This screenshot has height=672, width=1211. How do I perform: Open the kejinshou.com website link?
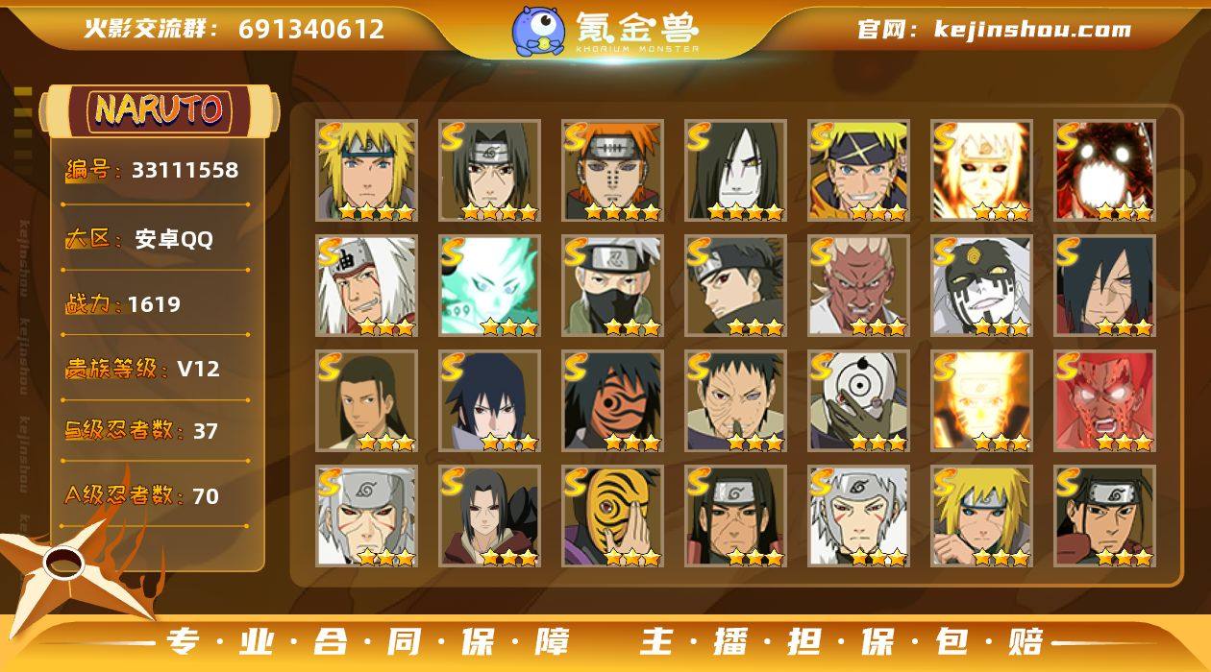(1032, 29)
